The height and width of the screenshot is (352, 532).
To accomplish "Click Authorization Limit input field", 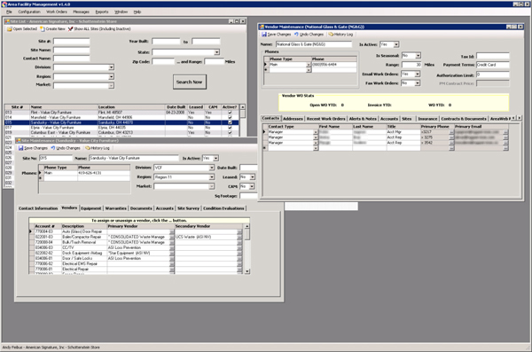I will 493,74.
